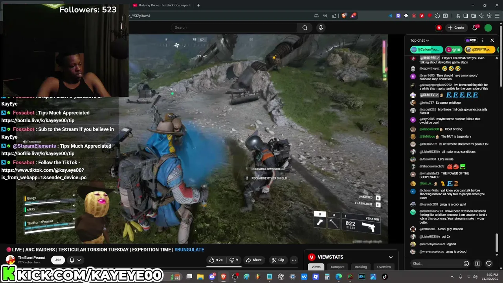This screenshot has height=283, width=503.
Task: Click chat message "gingy is a cool guy!"
Action: (x=453, y=204)
